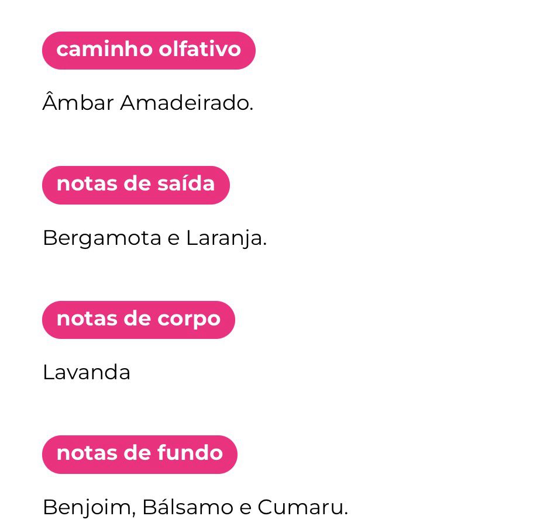Click the word 'Âmbar'
537x523 pixels.
click(x=78, y=103)
